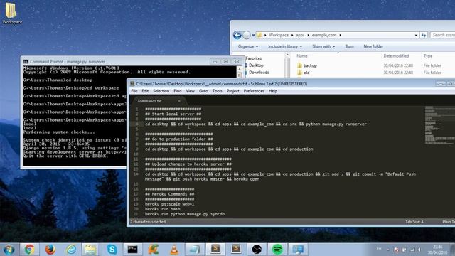Open the File menu in Sublime Text

pos(134,91)
